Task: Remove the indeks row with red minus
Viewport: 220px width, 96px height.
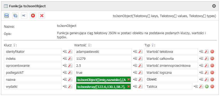Action: [x=212, y=59]
